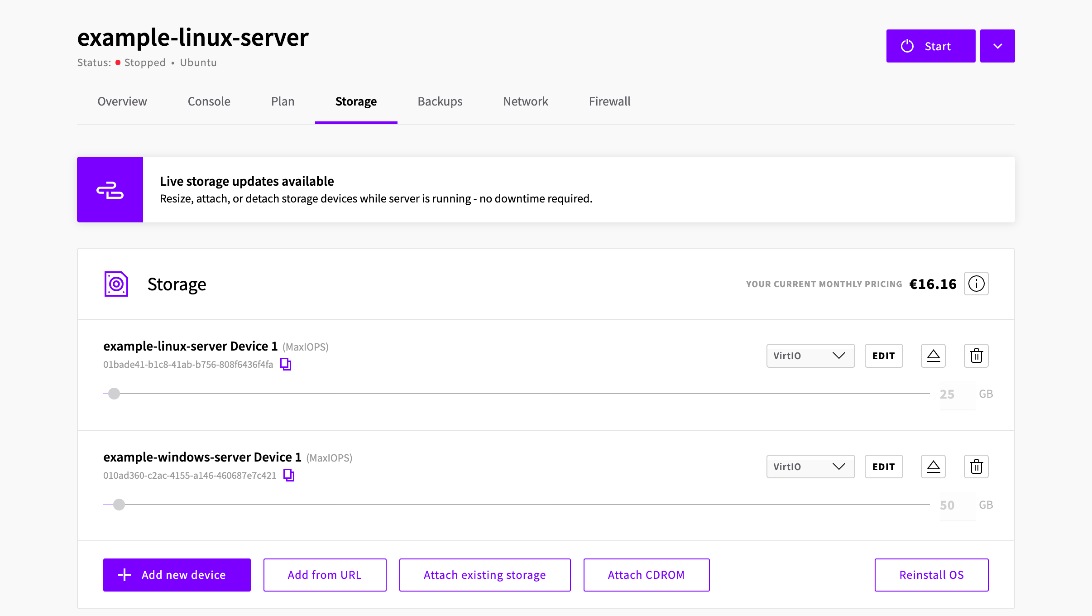Viewport: 1092px width, 616px height.
Task: Delete example-linux-server Device 1 with trash icon
Action: click(976, 356)
